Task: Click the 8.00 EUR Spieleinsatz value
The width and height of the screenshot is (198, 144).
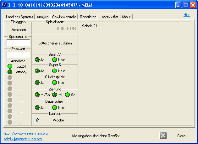Action: point(66,28)
